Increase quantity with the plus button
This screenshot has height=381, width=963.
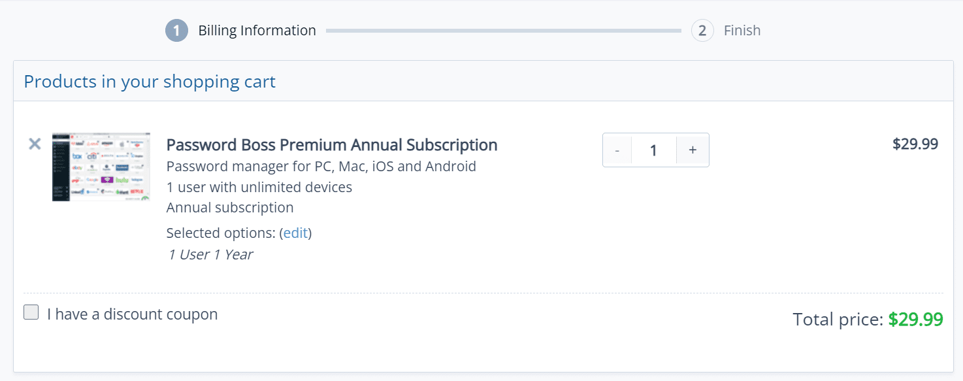pos(693,150)
